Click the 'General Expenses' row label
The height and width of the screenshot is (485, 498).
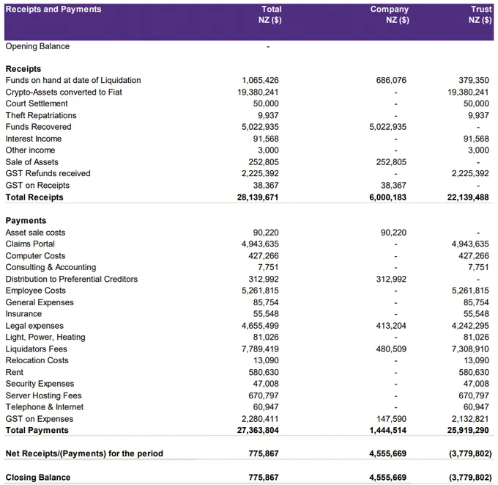coord(40,302)
